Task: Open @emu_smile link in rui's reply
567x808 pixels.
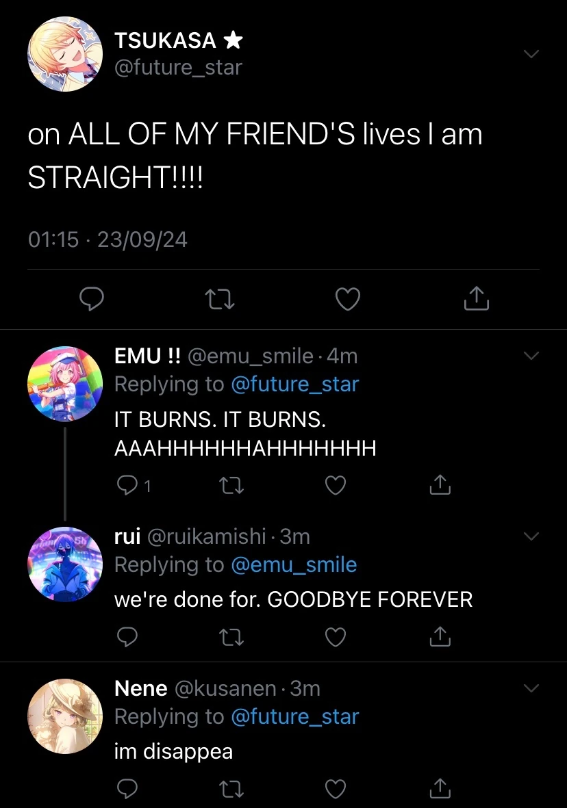Action: 294,564
